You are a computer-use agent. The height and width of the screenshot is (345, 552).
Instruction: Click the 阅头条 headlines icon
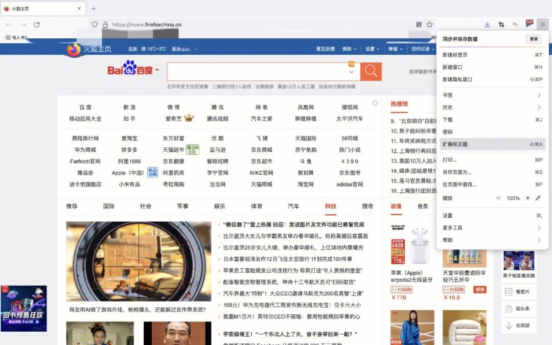[x=509, y=308]
